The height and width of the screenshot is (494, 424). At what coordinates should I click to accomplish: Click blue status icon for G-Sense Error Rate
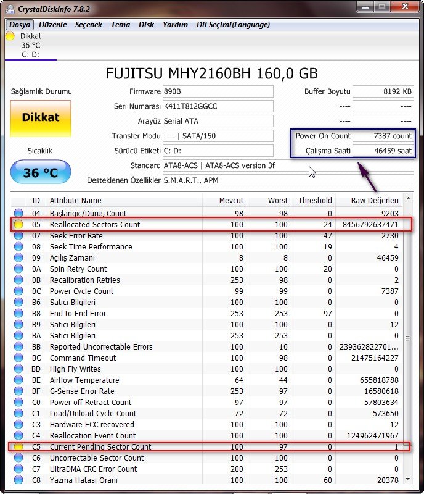point(18,391)
